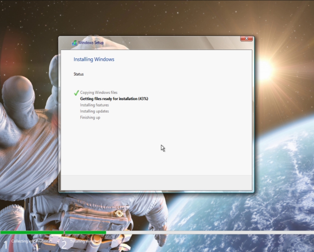This screenshot has width=314, height=252.
Task: Click the 'Installing updates' step
Action: pos(94,111)
